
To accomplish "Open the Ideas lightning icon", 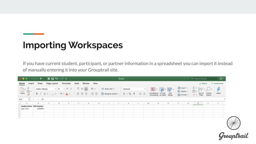I will 218,90.
